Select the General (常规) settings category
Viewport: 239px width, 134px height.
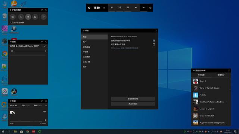coord(94,37)
